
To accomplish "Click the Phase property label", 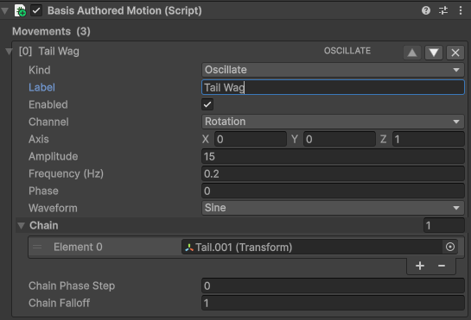I will (x=43, y=191).
